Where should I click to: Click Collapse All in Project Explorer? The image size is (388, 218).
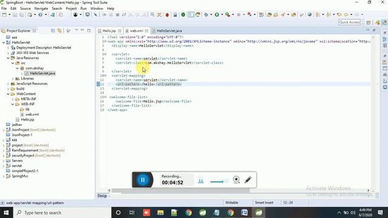(x=53, y=31)
